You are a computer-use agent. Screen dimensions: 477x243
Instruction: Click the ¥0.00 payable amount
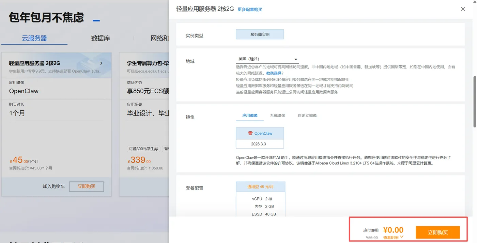pos(393,230)
